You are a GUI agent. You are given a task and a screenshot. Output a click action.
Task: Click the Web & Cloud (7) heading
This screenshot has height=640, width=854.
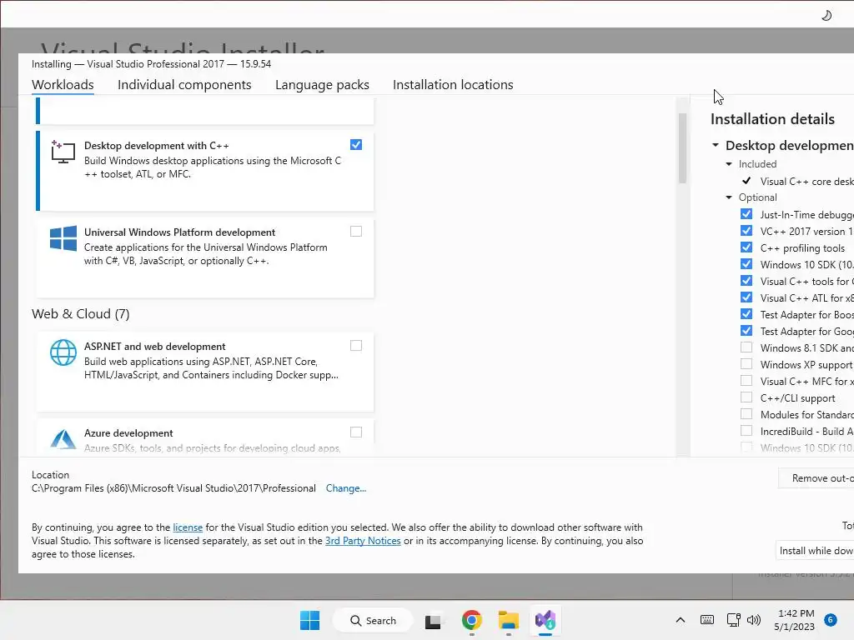(x=81, y=314)
